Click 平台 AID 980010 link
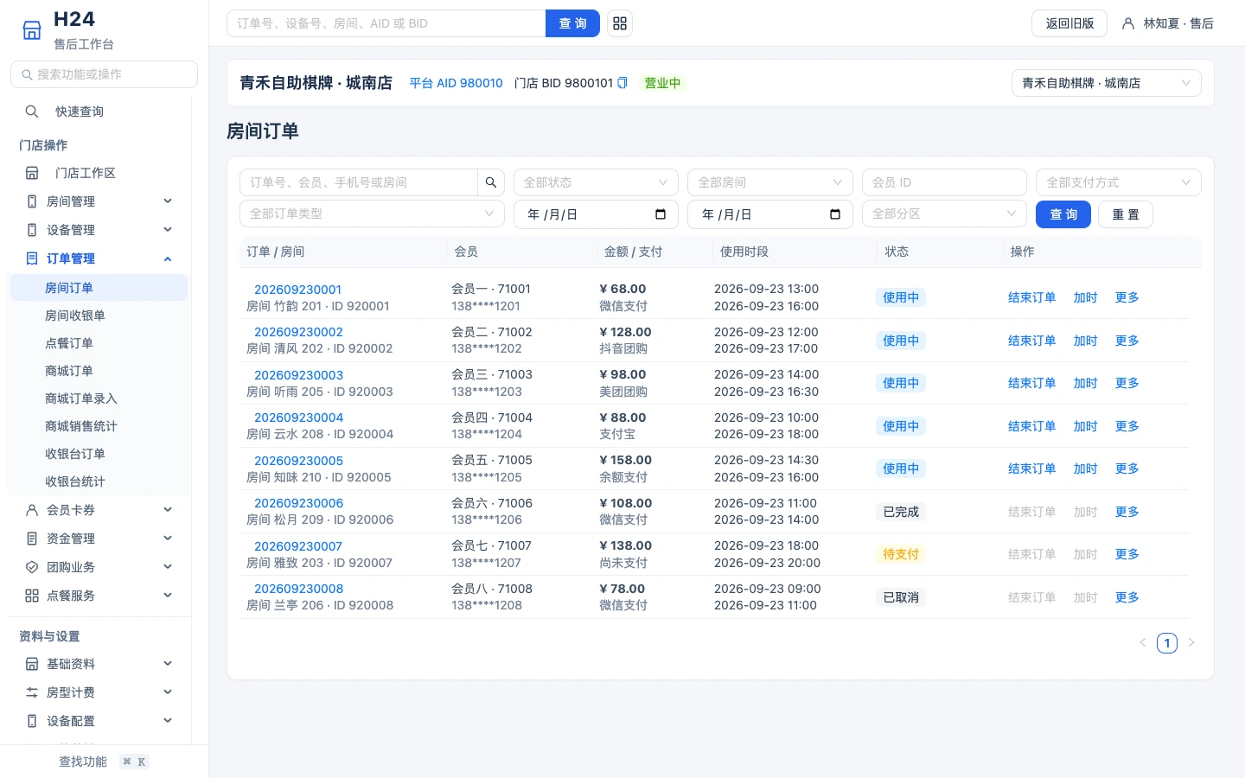This screenshot has height=778, width=1245. pos(456,83)
